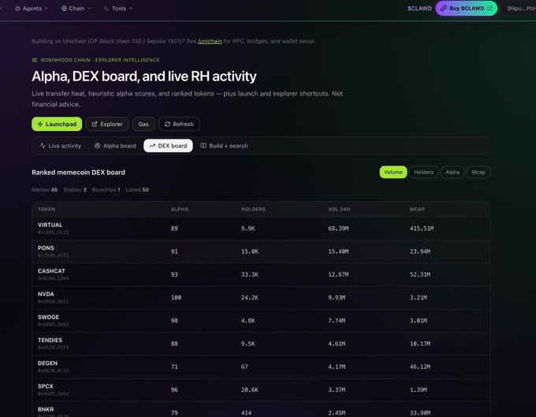Select the DEX board tab
The width and height of the screenshot is (536, 417).
[168, 146]
